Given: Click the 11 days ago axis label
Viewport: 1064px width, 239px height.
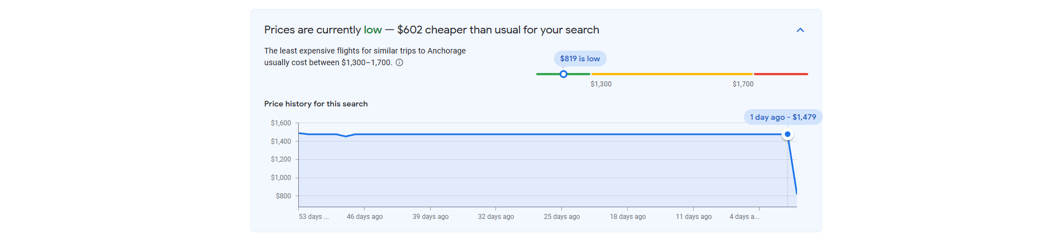Looking at the screenshot, I should coord(694,217).
